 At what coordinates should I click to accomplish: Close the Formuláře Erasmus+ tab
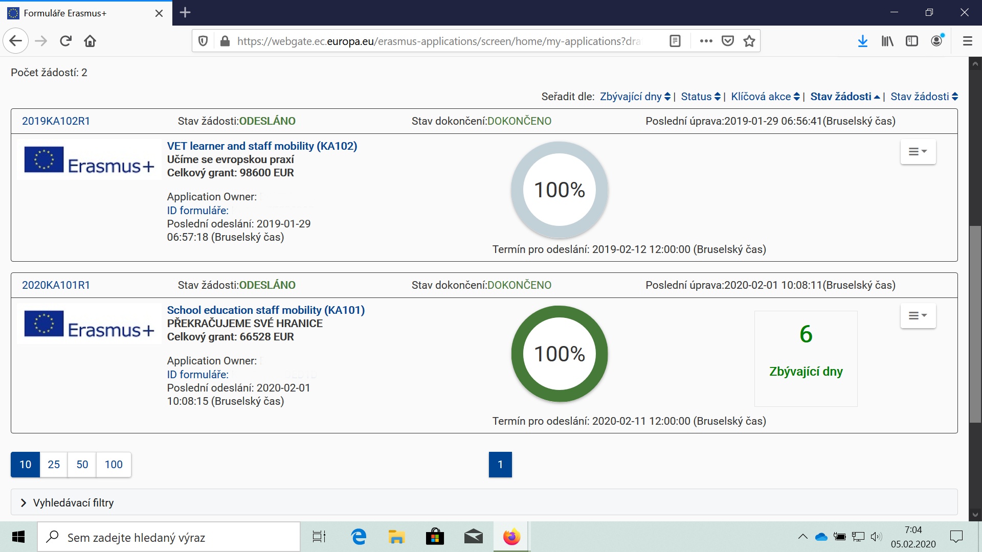click(159, 13)
